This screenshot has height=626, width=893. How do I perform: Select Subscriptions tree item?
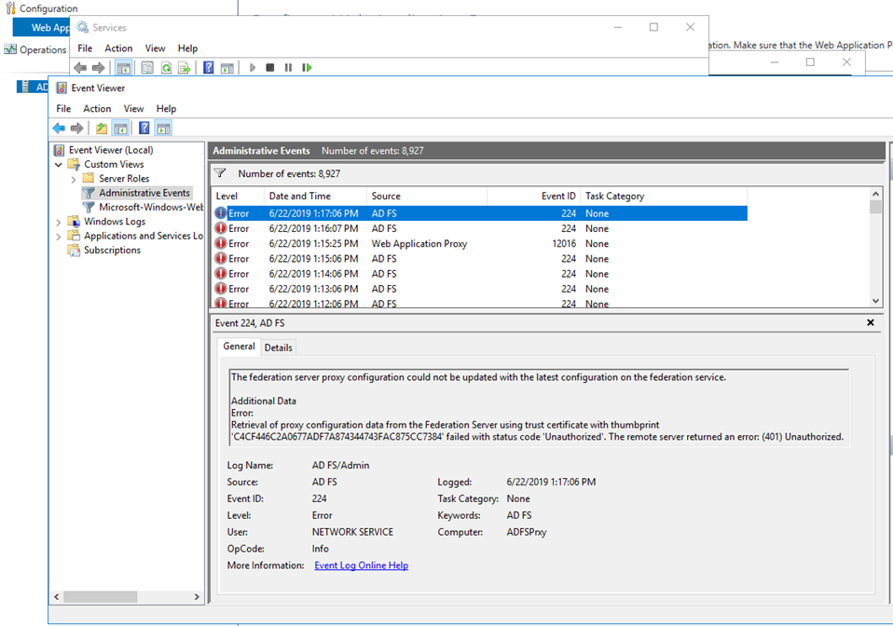pos(112,251)
